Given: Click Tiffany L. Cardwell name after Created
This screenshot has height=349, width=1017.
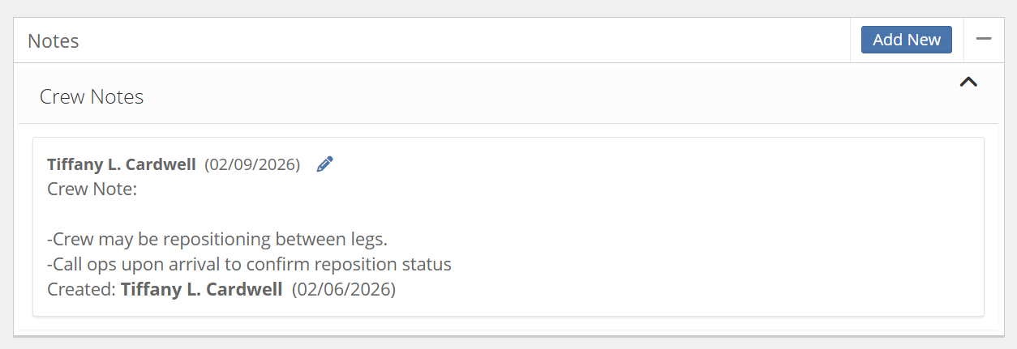Looking at the screenshot, I should pyautogui.click(x=202, y=289).
